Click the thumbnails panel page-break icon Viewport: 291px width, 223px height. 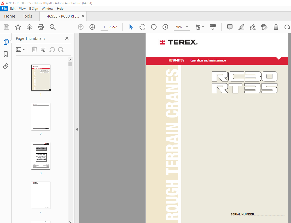coord(43,50)
